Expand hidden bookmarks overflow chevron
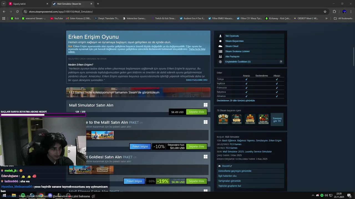 [x=326, y=19]
